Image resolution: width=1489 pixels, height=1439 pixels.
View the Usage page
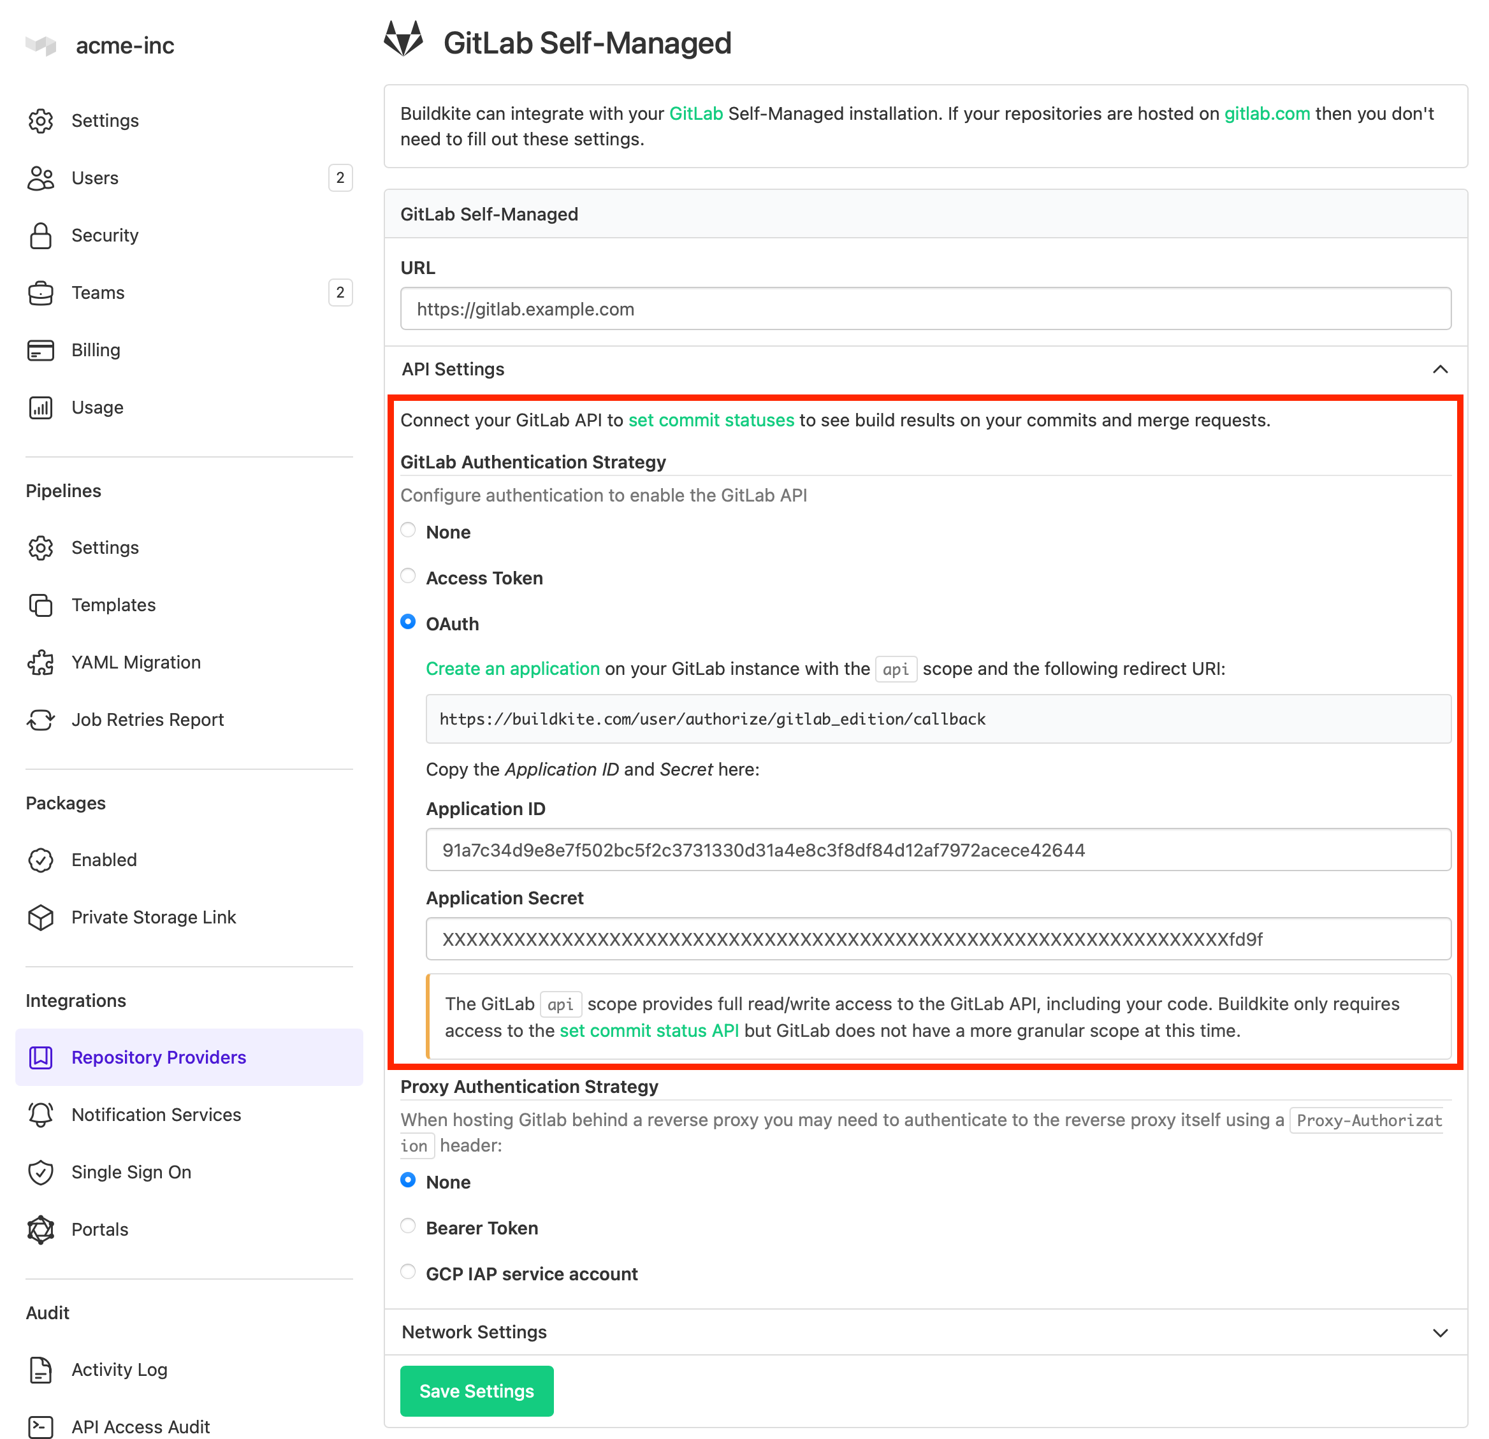pos(96,407)
